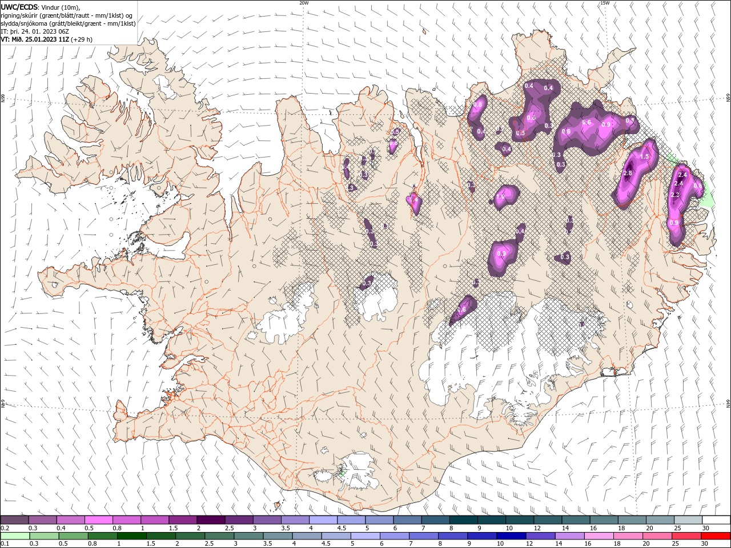Image resolution: width=731 pixels, height=548 pixels.
Task: Select the deep blue bottom-row swatch labeled 10
Action: [511, 536]
